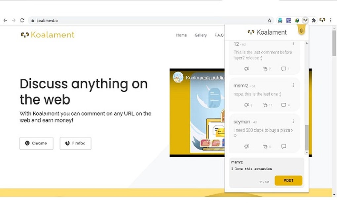Download the Chrome extension
337x210 pixels.
point(36,143)
